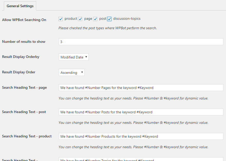Image resolution: width=226 pixels, height=161 pixels.
Task: Edit the Search Heading Text - product field
Action: coord(141,136)
